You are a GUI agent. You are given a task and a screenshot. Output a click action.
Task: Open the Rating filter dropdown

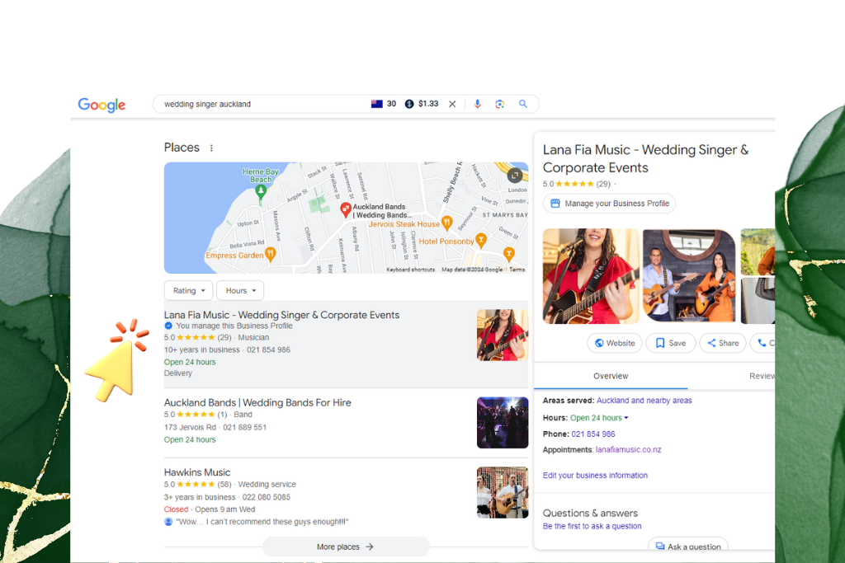(x=188, y=290)
